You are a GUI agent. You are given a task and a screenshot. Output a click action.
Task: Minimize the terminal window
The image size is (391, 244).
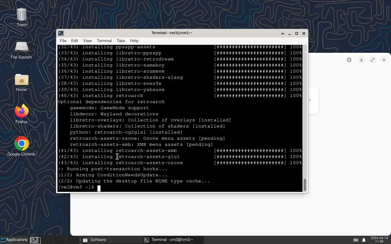coord(290,33)
